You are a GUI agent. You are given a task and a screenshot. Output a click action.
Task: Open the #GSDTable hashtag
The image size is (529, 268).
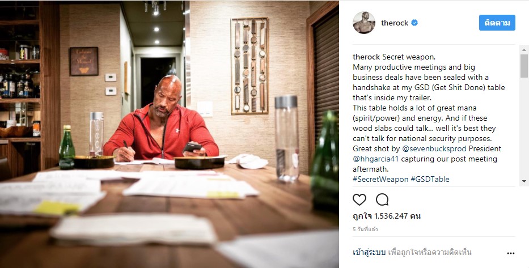coord(430,180)
